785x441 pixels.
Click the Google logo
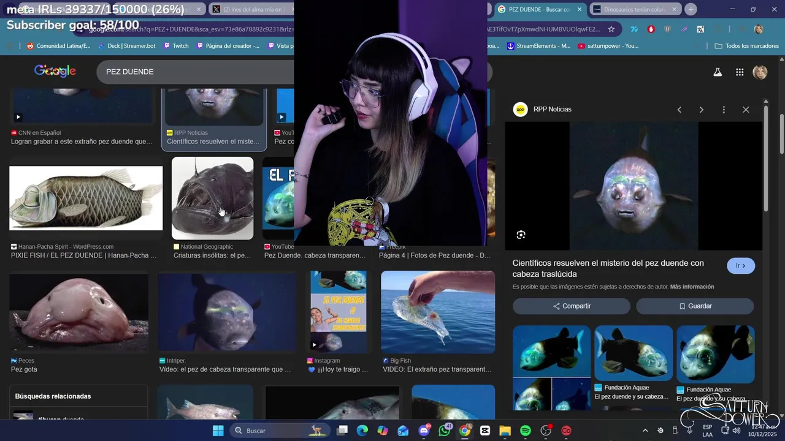[55, 71]
